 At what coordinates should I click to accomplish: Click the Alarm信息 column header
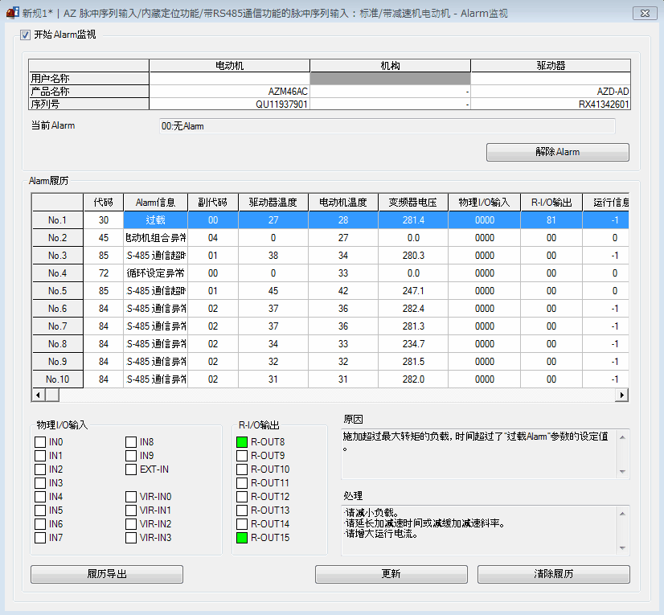pos(155,202)
